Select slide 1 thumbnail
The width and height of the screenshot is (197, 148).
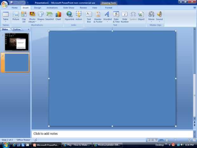coord(17,42)
